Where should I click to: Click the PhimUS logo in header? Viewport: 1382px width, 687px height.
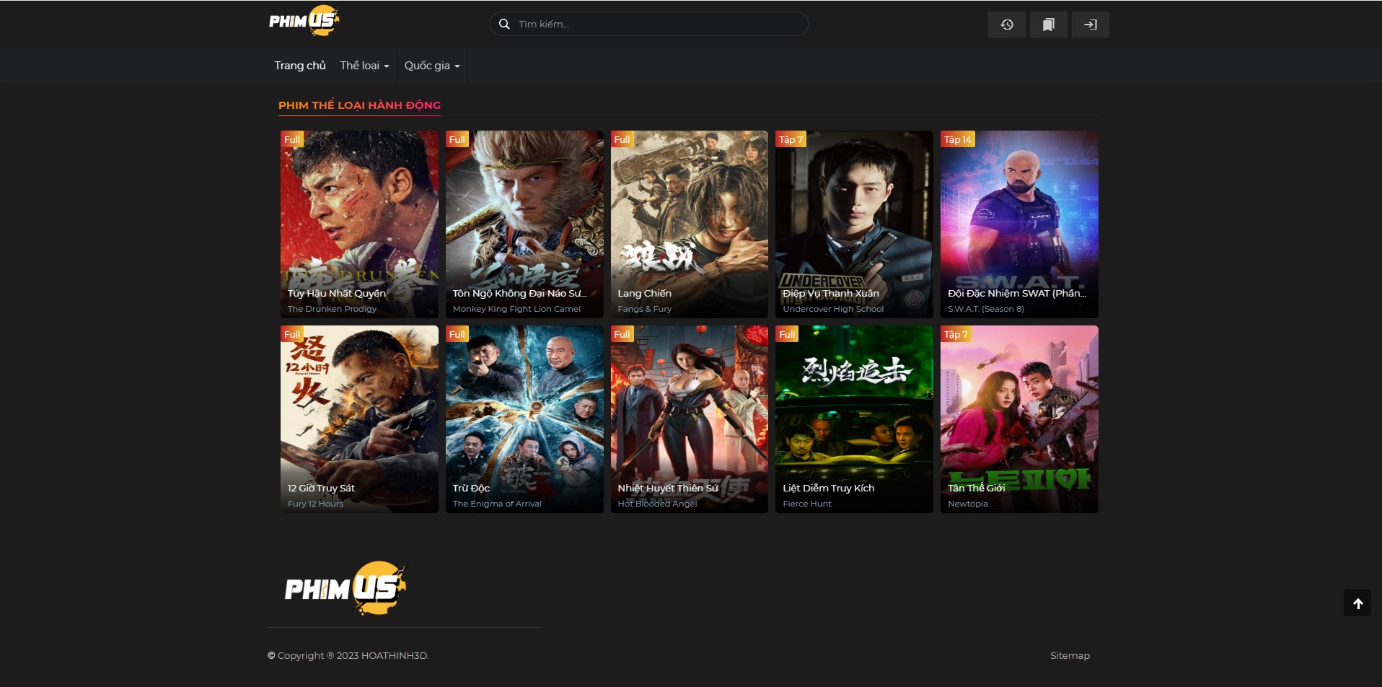pos(304,21)
